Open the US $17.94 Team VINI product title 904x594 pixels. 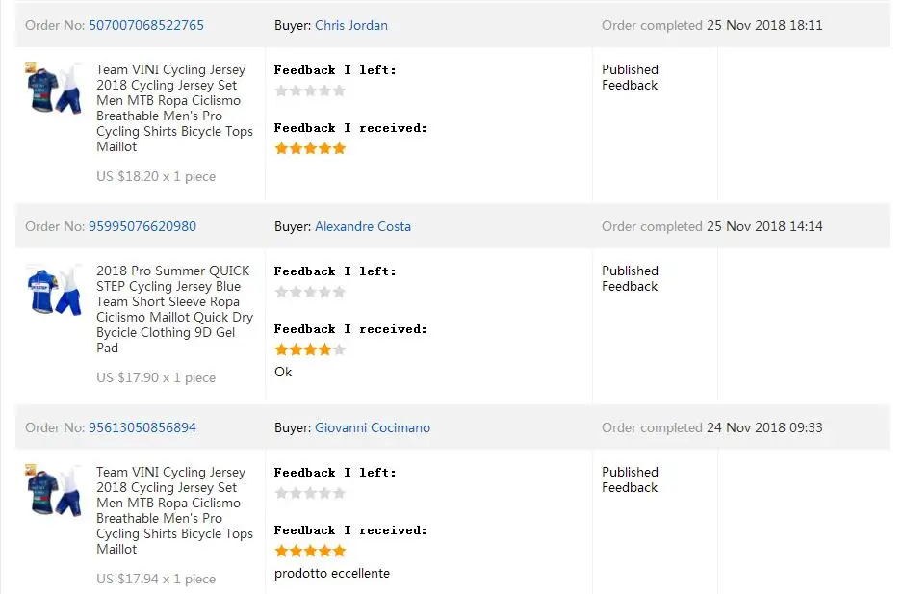coord(174,510)
